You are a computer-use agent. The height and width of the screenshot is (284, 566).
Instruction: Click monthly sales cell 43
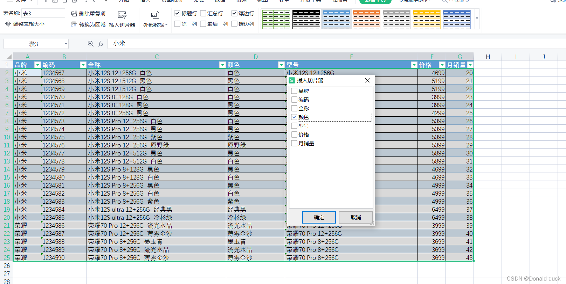(460, 258)
